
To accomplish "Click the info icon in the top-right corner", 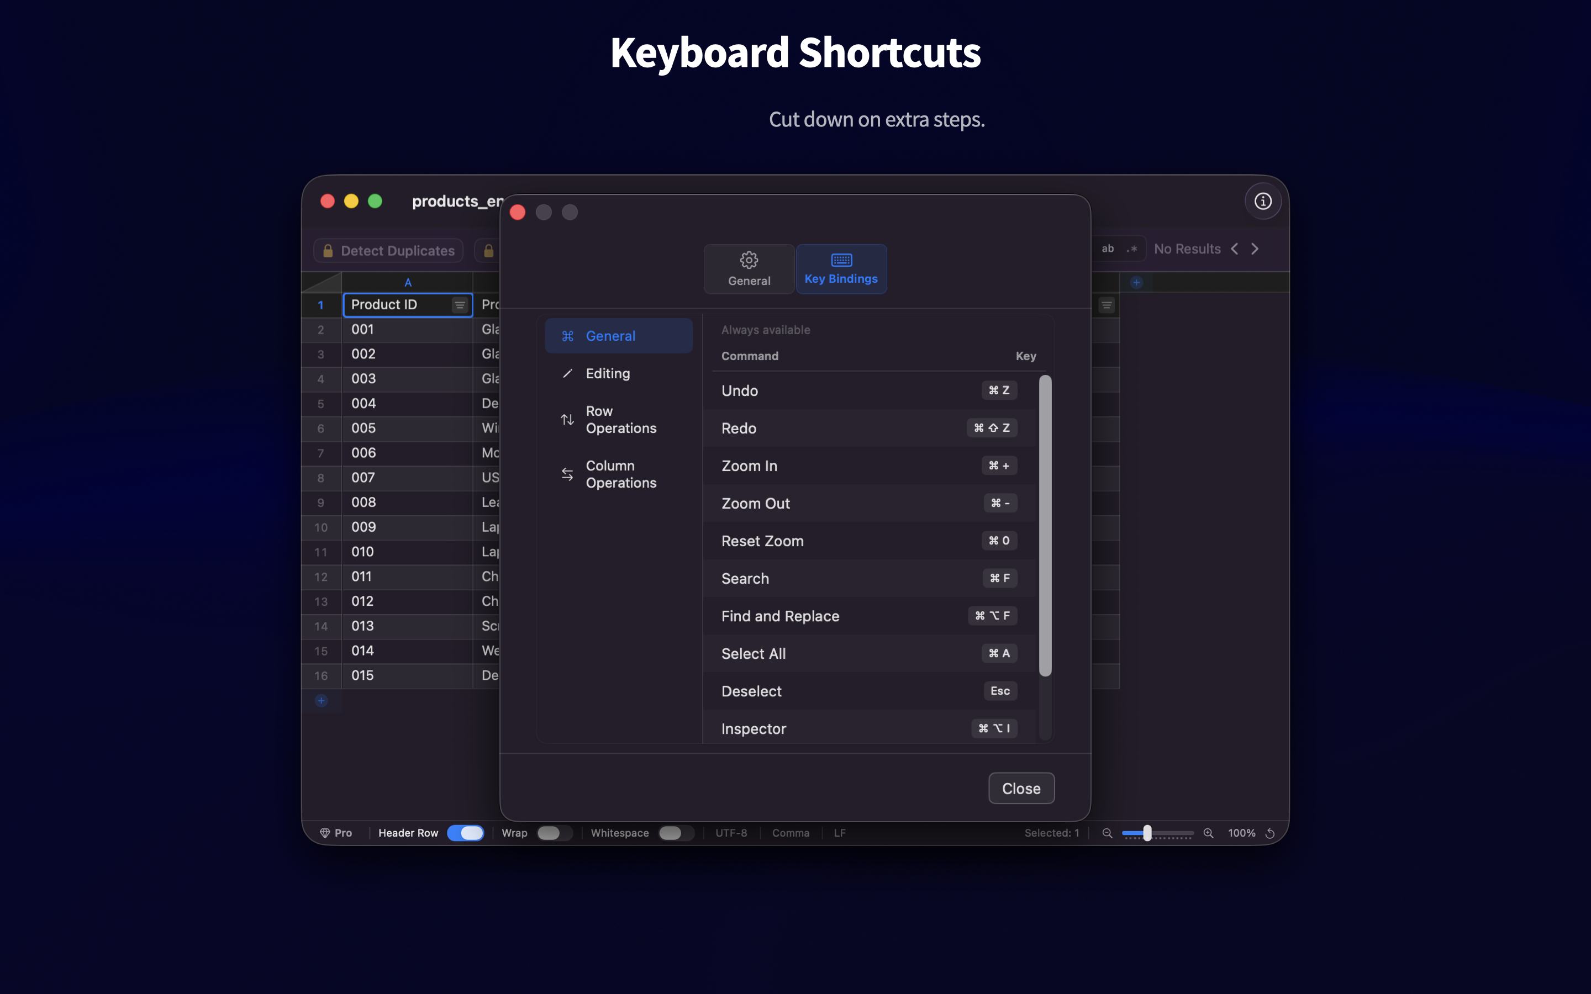I will [1263, 200].
